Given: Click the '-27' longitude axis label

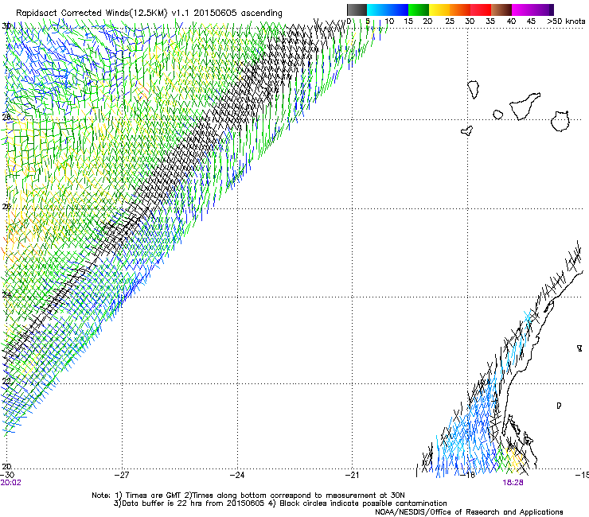Looking at the screenshot, I should [x=122, y=475].
